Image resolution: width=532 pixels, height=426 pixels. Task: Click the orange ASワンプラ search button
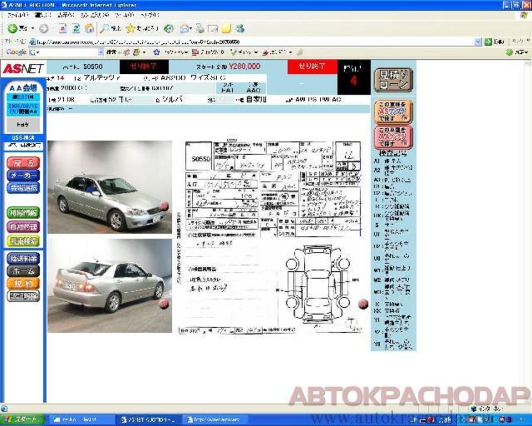pyautogui.click(x=393, y=111)
